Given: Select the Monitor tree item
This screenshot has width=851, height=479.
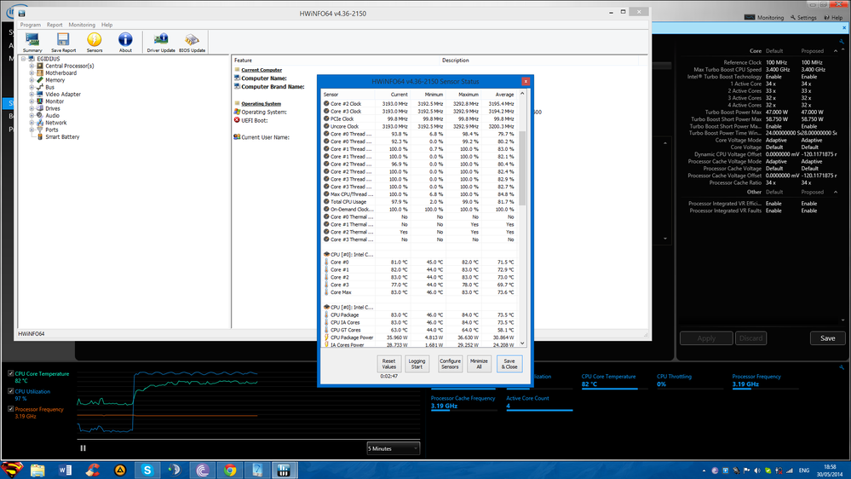Looking at the screenshot, I should coord(55,101).
